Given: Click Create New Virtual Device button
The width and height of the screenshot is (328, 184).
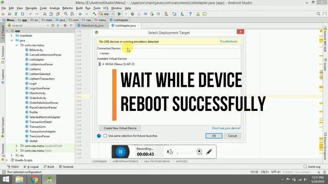Looking at the screenshot, I should click(x=120, y=128).
